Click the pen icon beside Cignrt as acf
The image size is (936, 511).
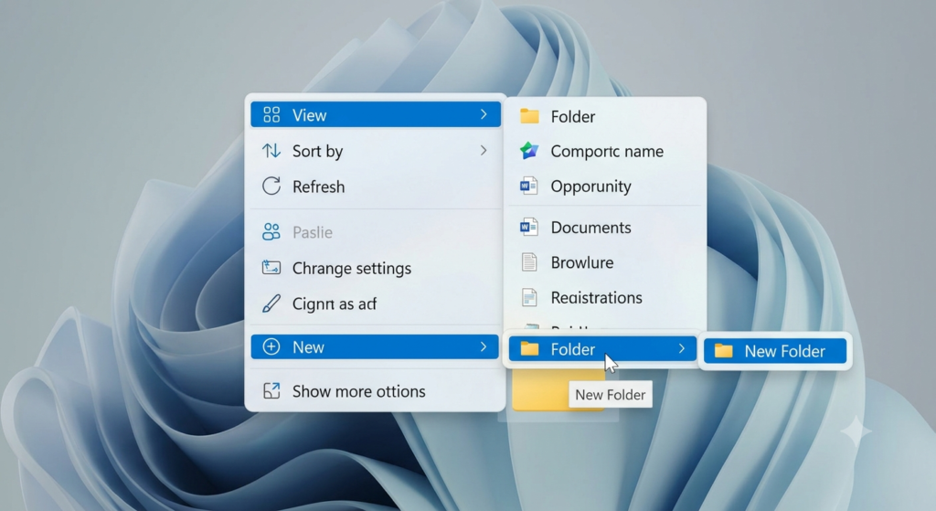click(x=271, y=303)
